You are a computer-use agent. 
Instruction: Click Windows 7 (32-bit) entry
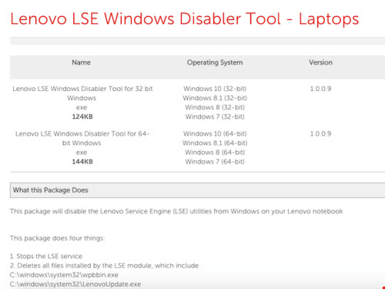tap(215, 117)
